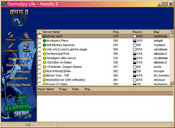The width and height of the screenshot is (175, 128).
Task: Click map name nightblade
Action: coord(160,36)
